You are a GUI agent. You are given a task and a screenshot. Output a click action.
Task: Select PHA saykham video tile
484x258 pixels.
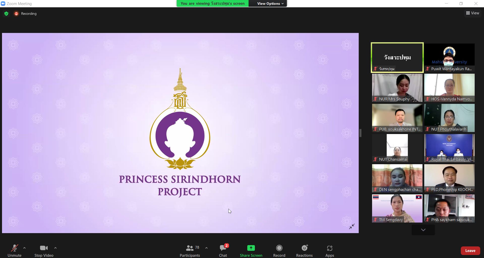click(x=449, y=208)
